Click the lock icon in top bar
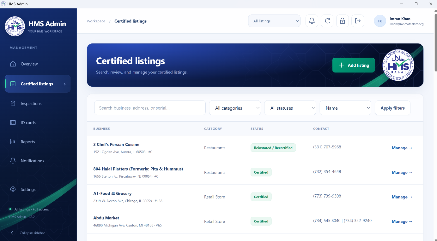The width and height of the screenshot is (437, 241). coord(342,21)
